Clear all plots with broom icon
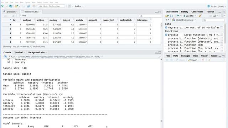 (209, 60)
